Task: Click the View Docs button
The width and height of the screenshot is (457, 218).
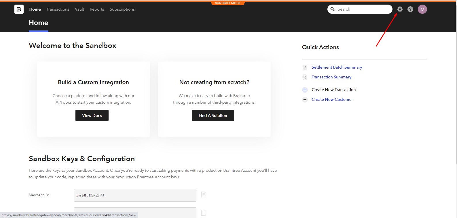Action: click(92, 115)
